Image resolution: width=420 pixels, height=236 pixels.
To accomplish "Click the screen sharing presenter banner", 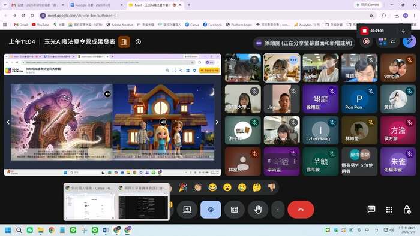I will pyautogui.click(x=304, y=43).
